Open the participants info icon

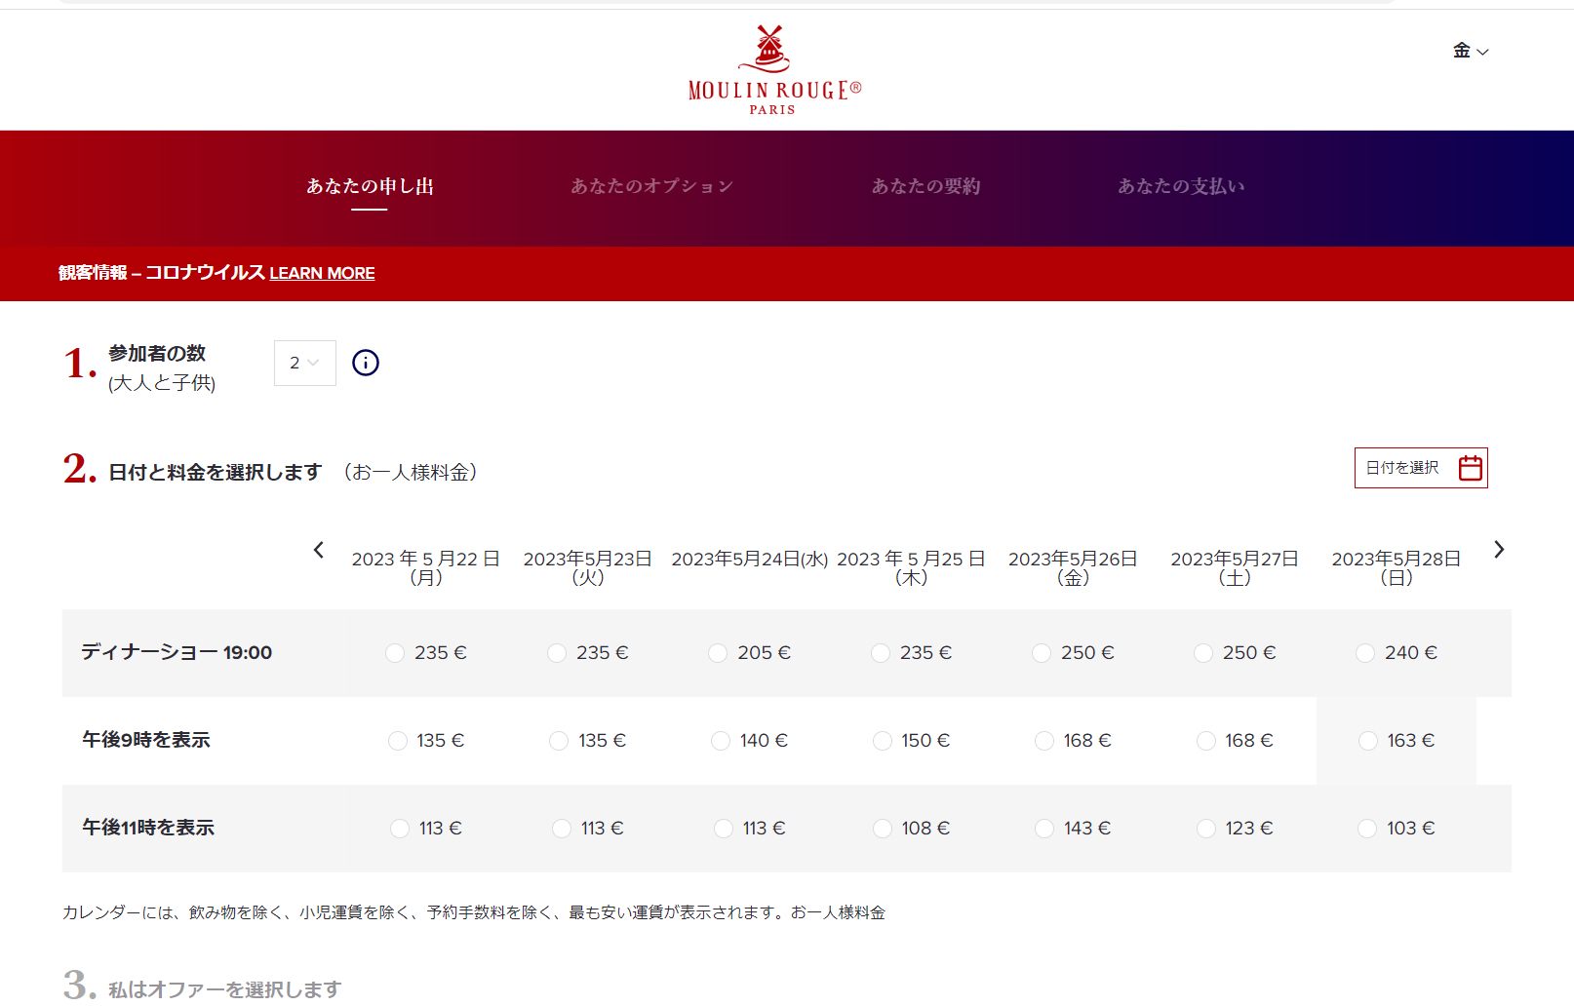point(365,363)
